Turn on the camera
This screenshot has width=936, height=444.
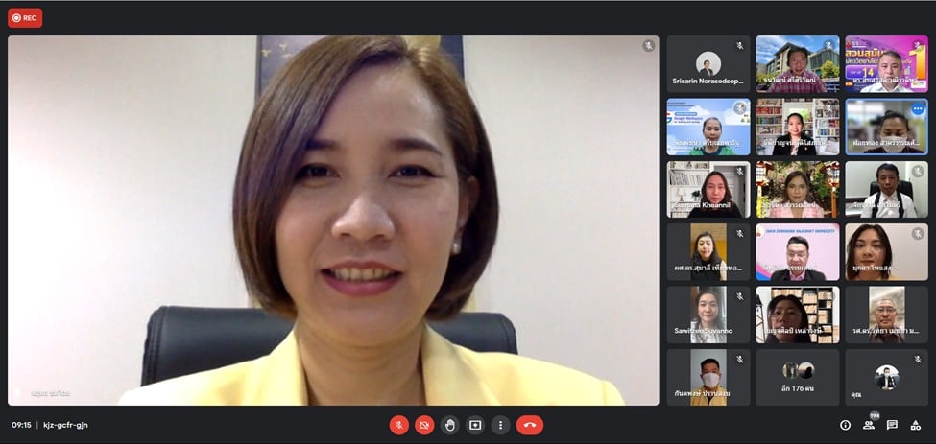(x=424, y=425)
